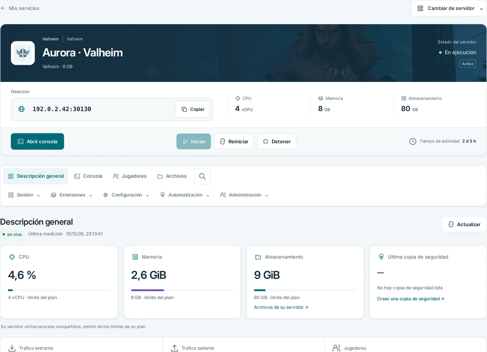Click the globe icon beside the server address
Screen dimensions: 487x352
coord(22,109)
